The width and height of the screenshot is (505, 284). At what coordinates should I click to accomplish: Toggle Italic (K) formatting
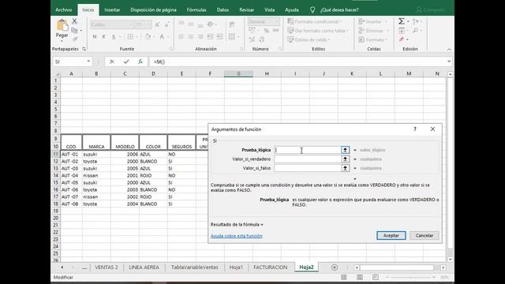pos(103,36)
